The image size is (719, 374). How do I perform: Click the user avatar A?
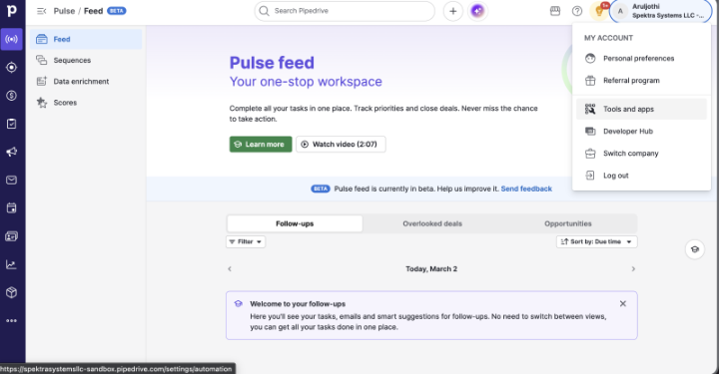[x=620, y=11]
